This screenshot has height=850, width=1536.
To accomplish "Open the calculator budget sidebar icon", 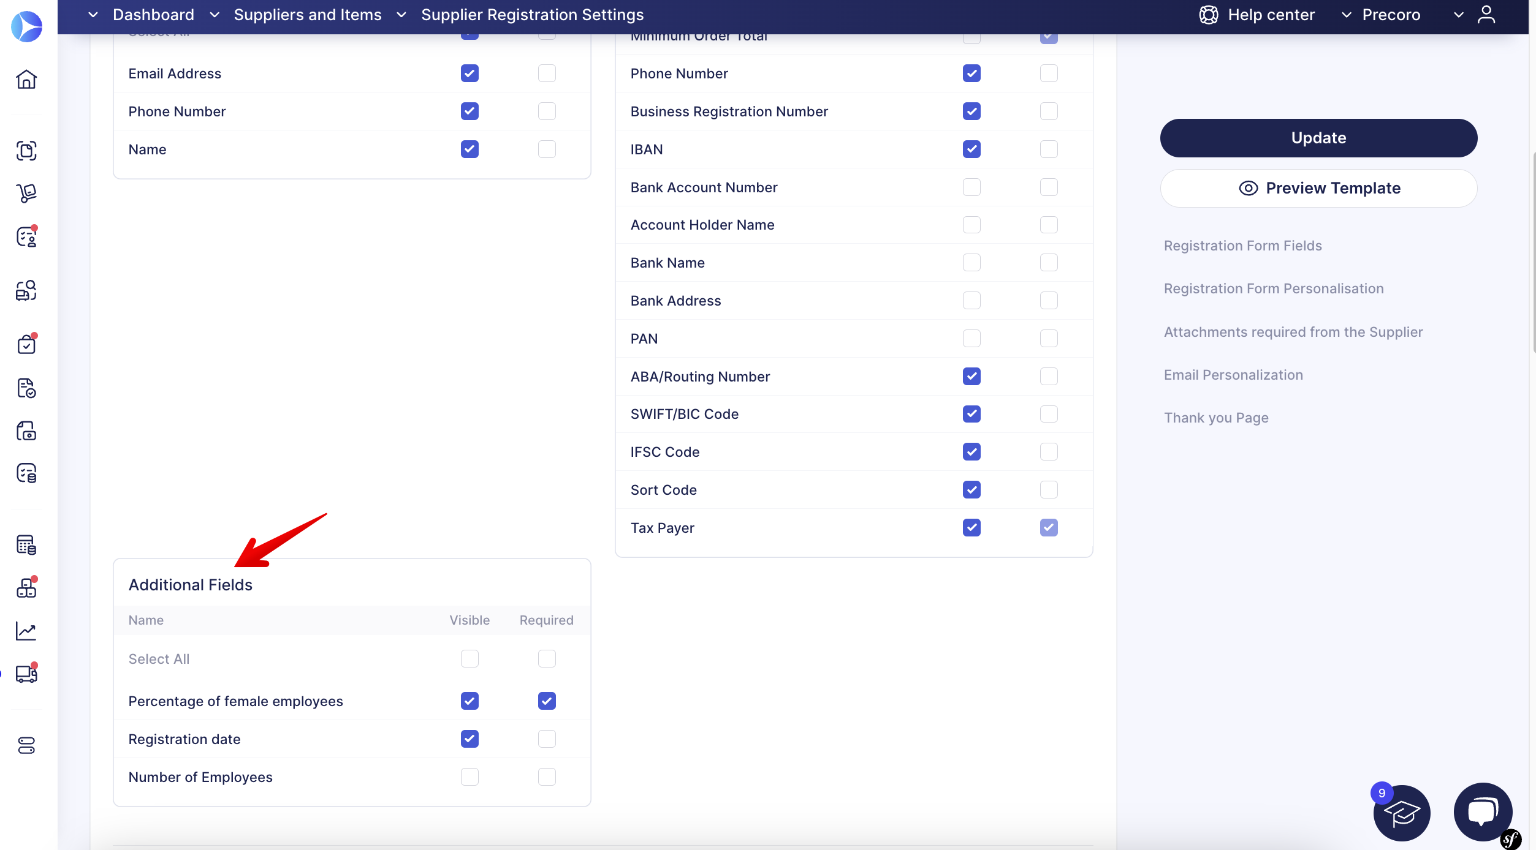I will coord(26,544).
